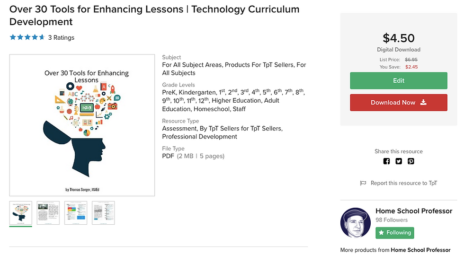The height and width of the screenshot is (255, 464).
Task: Click the flag icon to report resource
Action: [x=363, y=183]
